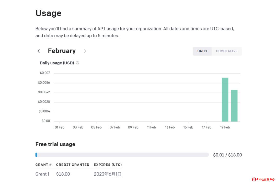The image size is (276, 183).
Task: Click the $18.00 credit granted value
Action: point(63,174)
